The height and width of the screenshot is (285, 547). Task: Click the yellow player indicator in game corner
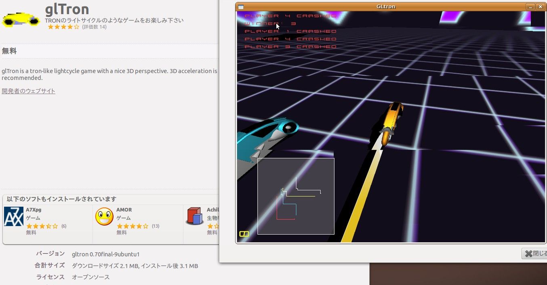pyautogui.click(x=244, y=234)
